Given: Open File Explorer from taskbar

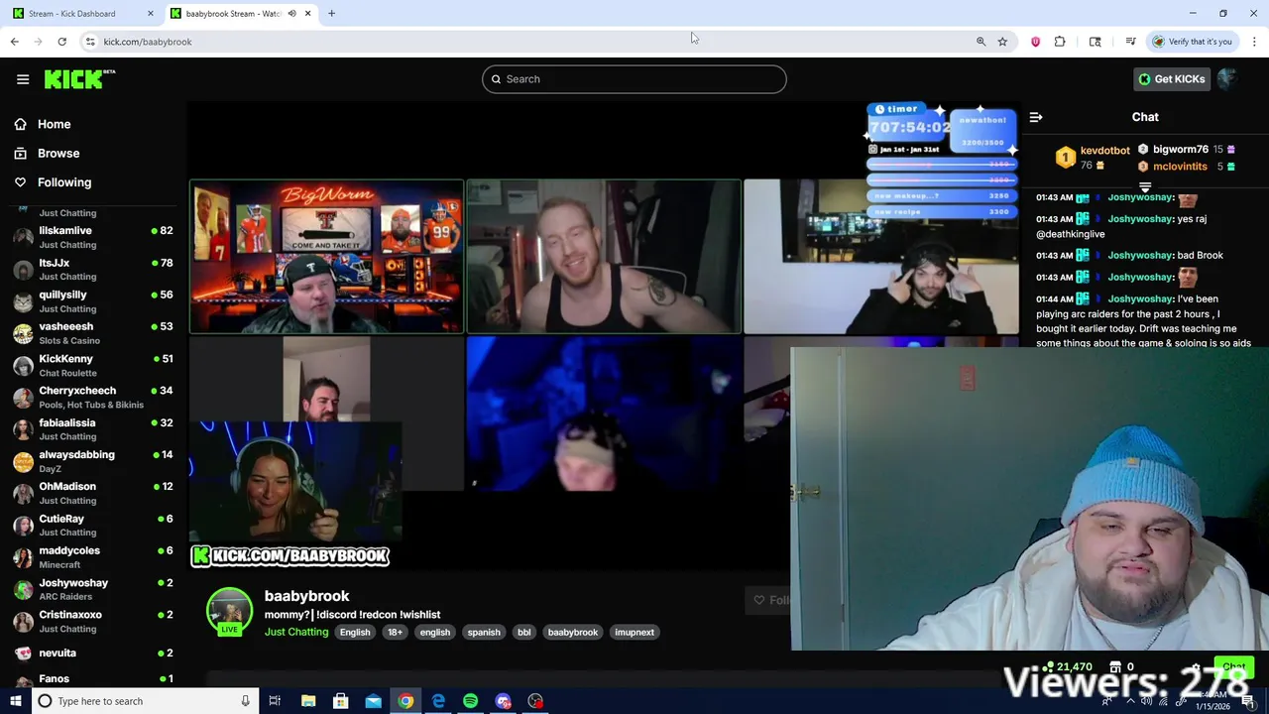Looking at the screenshot, I should pyautogui.click(x=308, y=701).
